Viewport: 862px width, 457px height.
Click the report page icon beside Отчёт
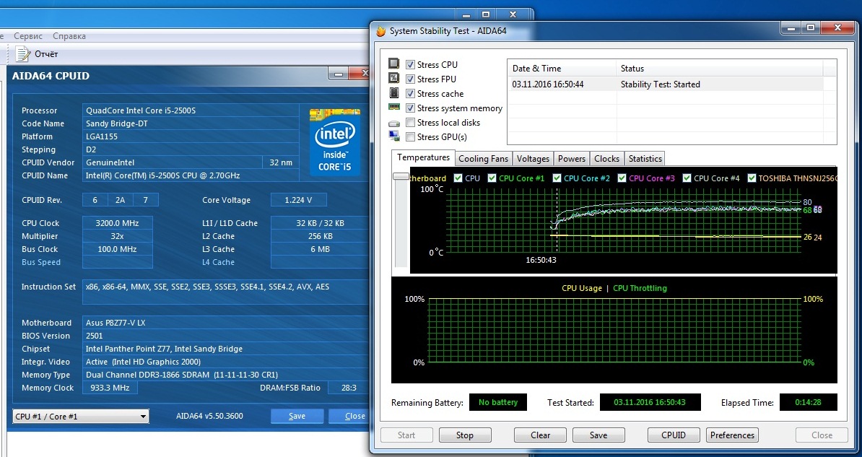22,54
